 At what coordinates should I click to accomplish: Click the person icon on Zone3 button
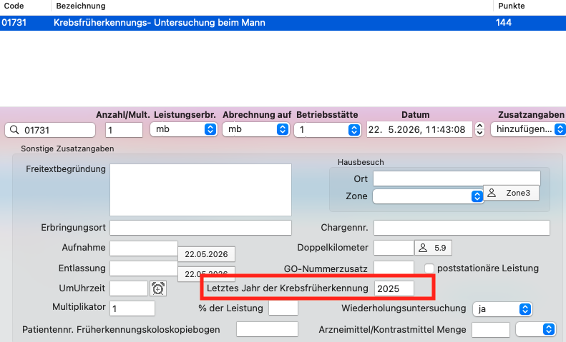[x=492, y=193]
